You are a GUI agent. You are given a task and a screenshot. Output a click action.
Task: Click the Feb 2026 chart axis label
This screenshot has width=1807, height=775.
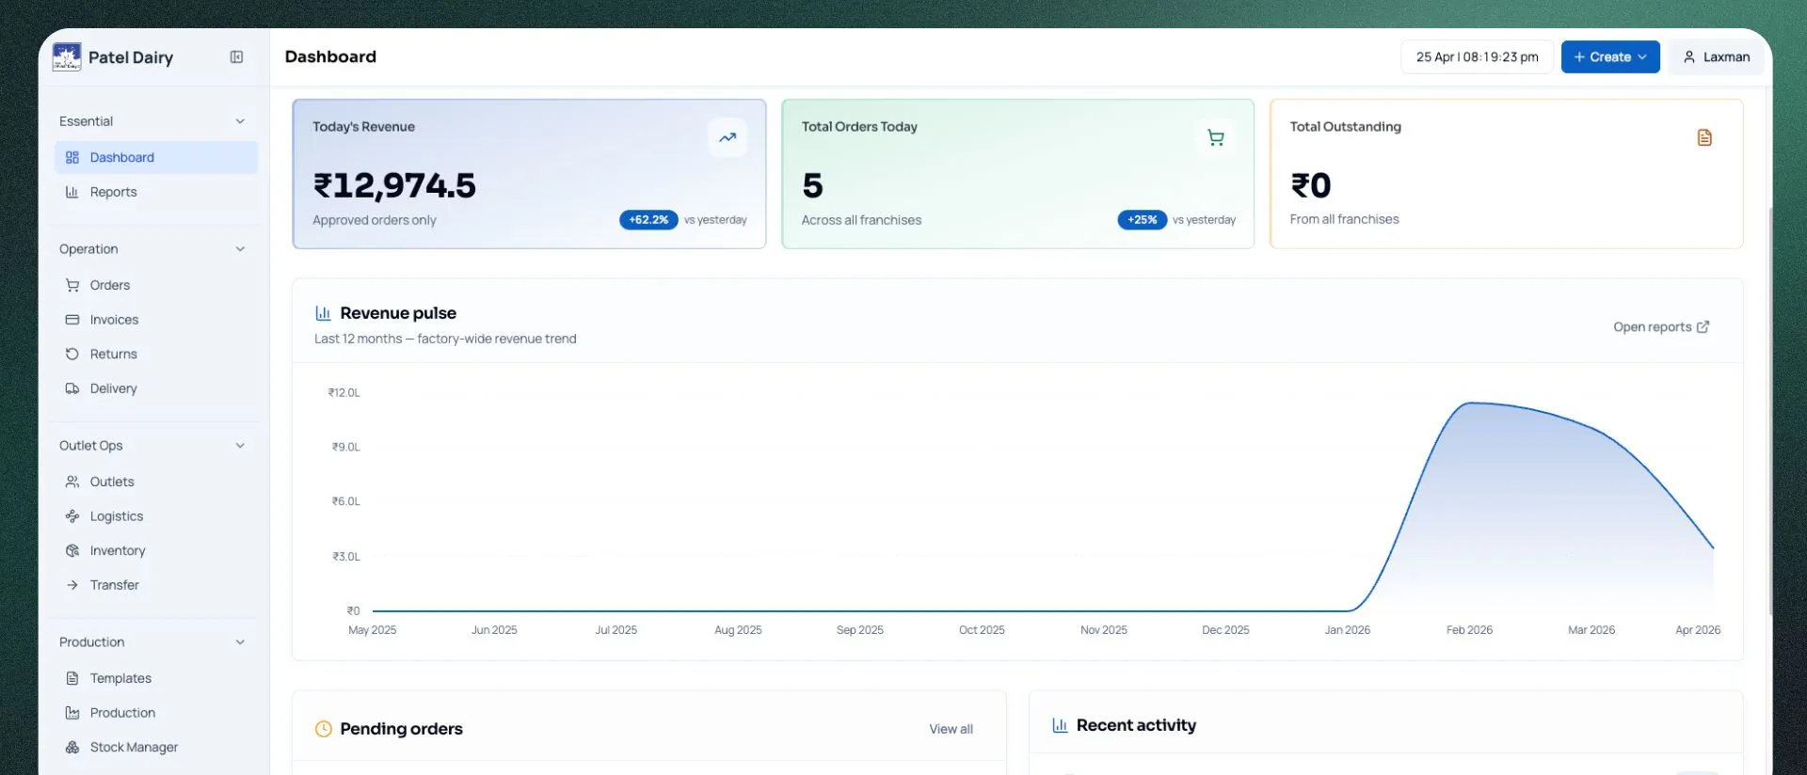coord(1469,630)
